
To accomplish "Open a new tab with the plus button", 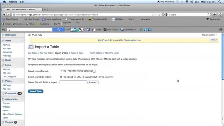I will pos(45,9).
